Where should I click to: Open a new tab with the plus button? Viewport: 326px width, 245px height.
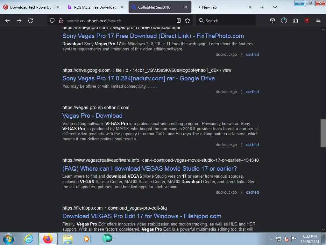click(x=262, y=7)
